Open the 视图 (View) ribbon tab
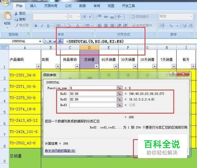197x168 pixels. point(111,6)
